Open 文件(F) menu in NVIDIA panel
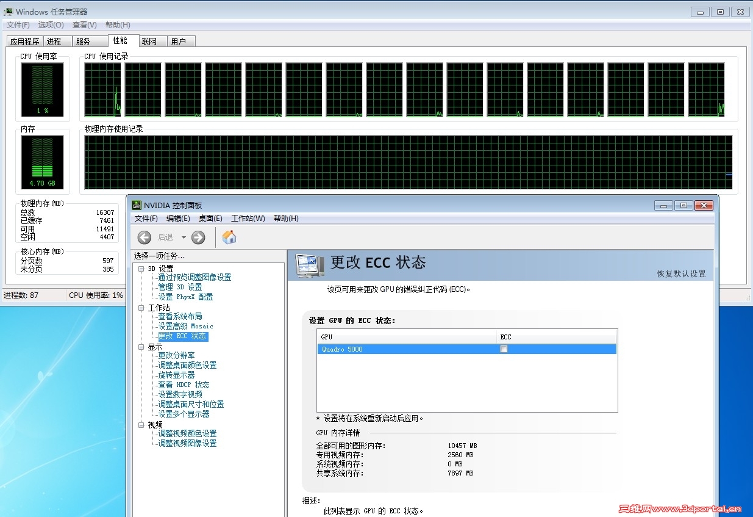Screen dimensions: 753x517 point(146,219)
